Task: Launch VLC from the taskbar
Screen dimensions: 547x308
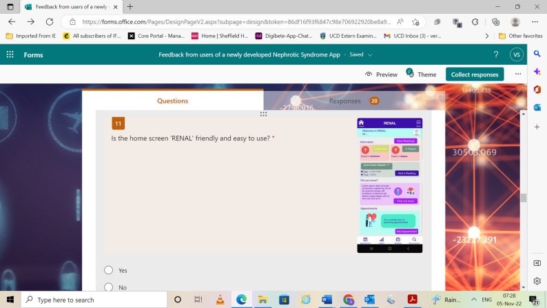Action: [x=220, y=299]
